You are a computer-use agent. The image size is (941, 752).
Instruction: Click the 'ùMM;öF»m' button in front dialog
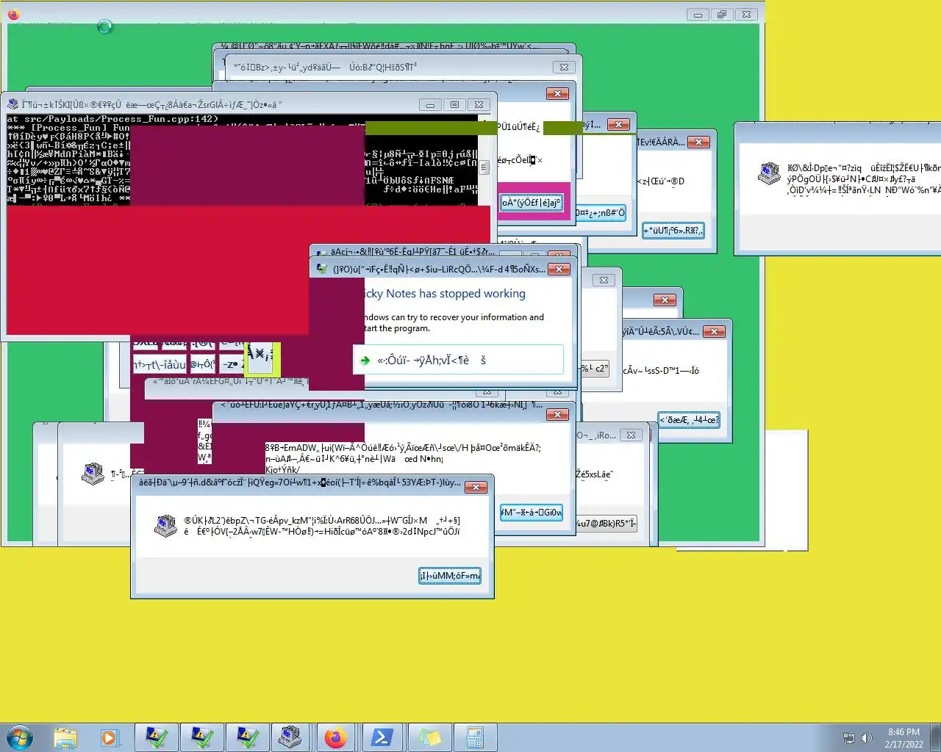click(x=450, y=576)
